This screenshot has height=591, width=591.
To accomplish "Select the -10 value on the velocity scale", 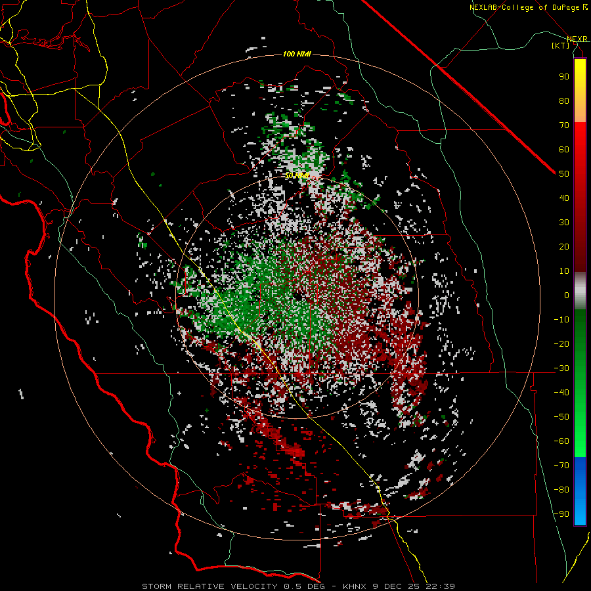I will point(561,320).
